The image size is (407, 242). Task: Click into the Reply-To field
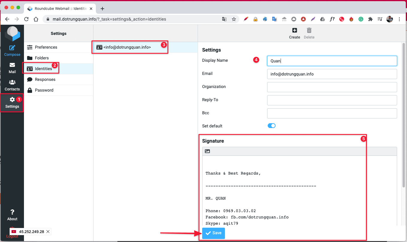click(332, 100)
